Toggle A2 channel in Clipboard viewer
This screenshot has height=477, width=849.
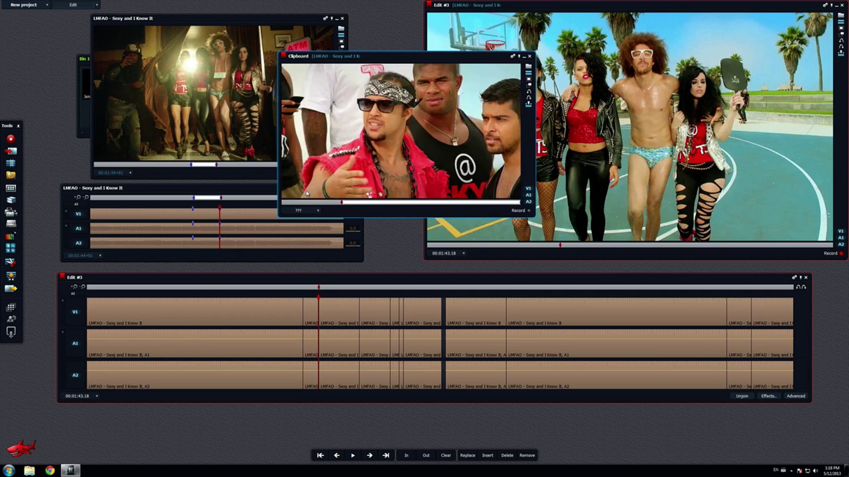tap(528, 202)
